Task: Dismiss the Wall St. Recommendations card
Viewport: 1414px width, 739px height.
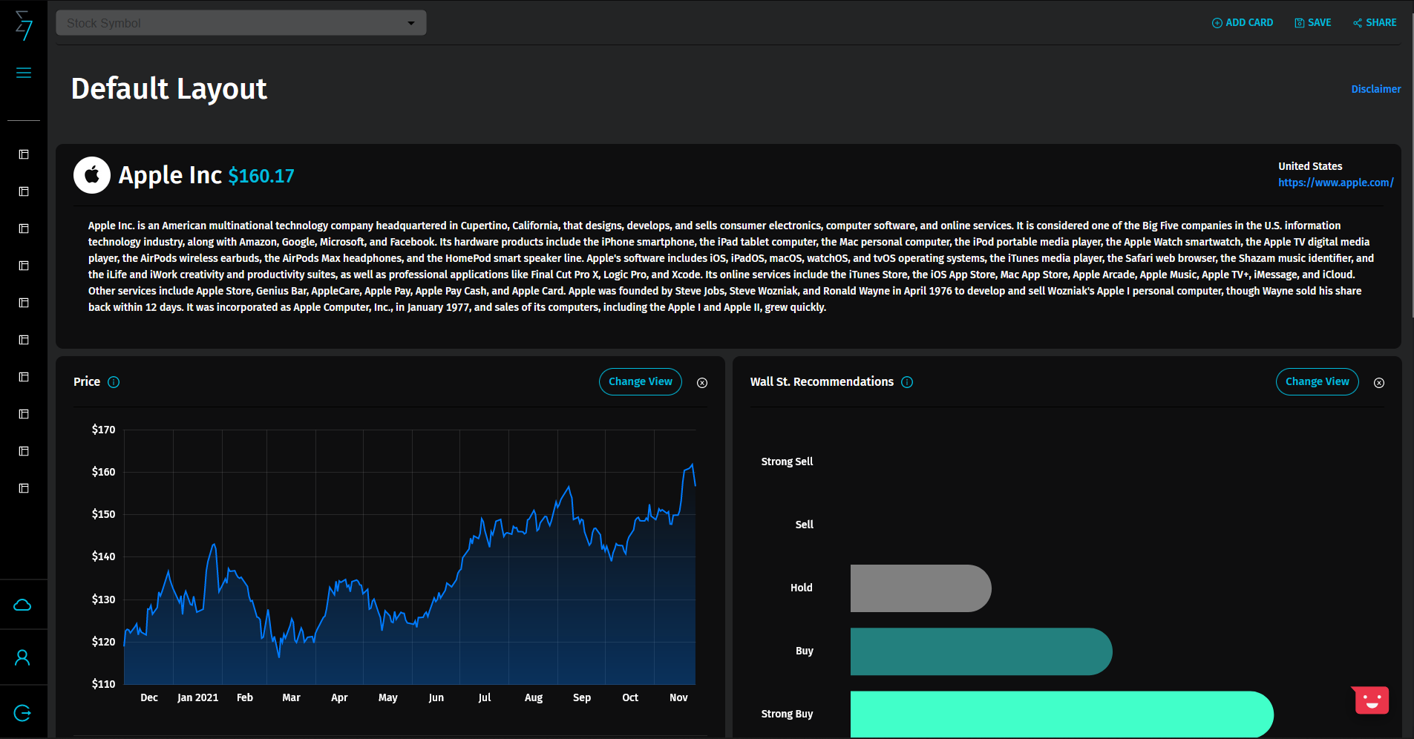Action: pos(1379,383)
